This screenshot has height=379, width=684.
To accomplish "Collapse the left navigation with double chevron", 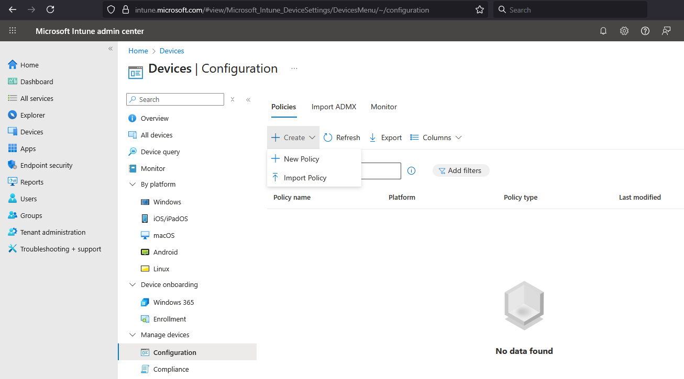I will pyautogui.click(x=111, y=49).
